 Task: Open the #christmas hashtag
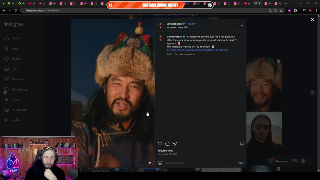point(222,50)
